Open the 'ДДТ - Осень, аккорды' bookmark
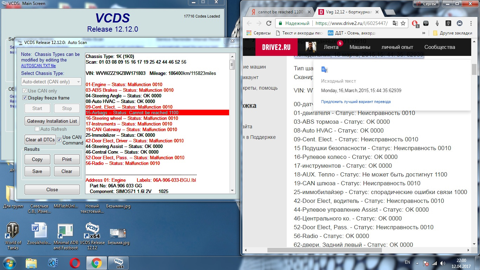Image resolution: width=480 pixels, height=270 pixels. pos(351,33)
